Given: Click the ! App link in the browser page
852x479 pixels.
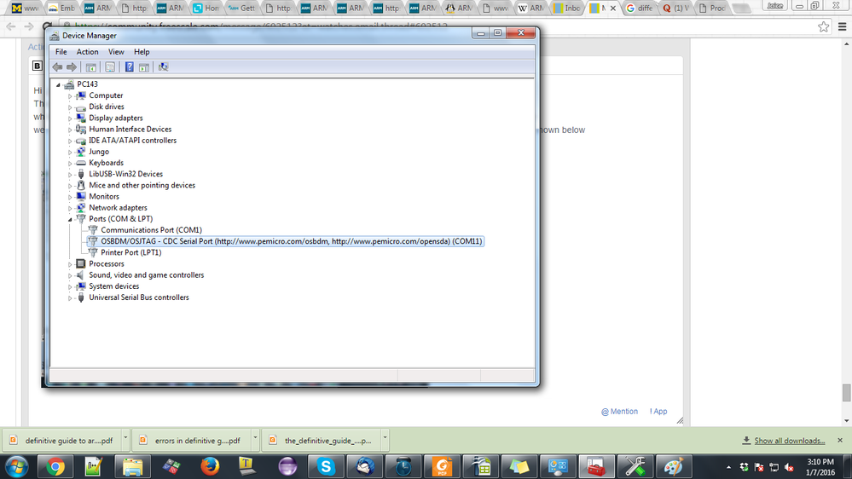Looking at the screenshot, I should (x=658, y=412).
